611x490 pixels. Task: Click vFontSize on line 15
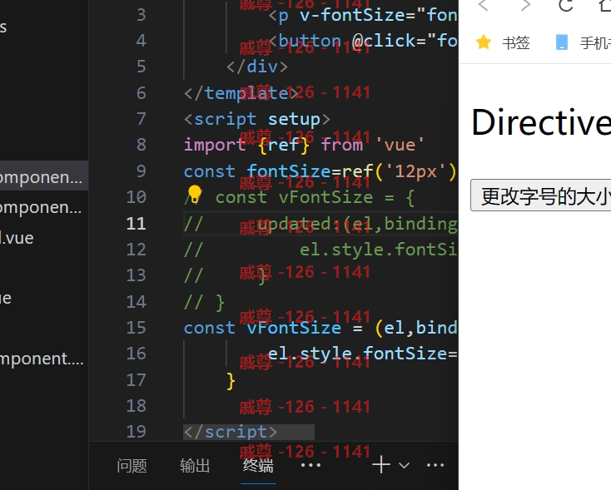[x=294, y=328]
